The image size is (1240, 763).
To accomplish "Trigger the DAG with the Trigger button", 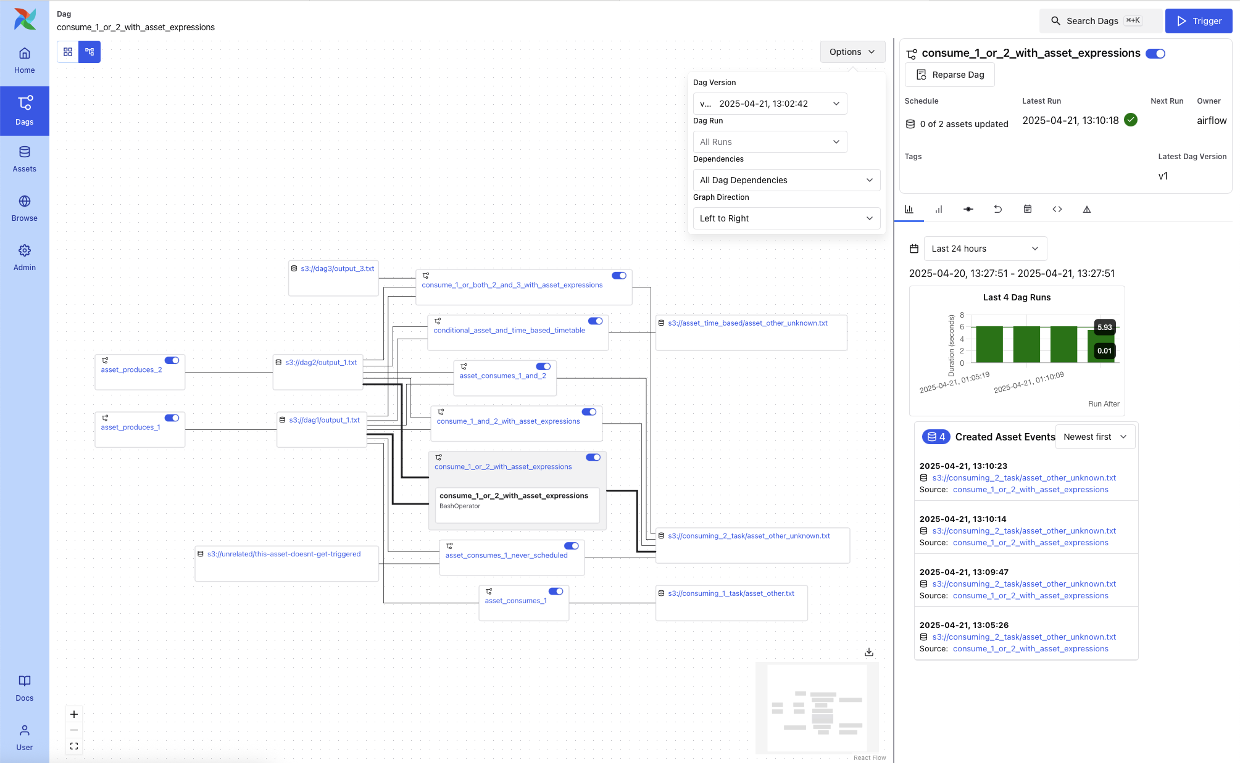I will point(1198,20).
